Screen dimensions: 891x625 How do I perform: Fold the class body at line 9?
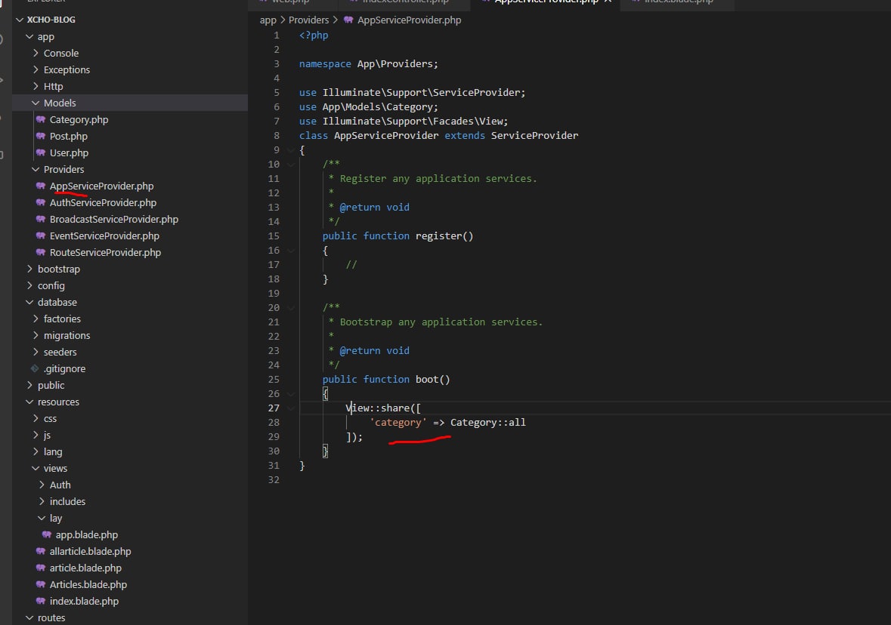(291, 150)
